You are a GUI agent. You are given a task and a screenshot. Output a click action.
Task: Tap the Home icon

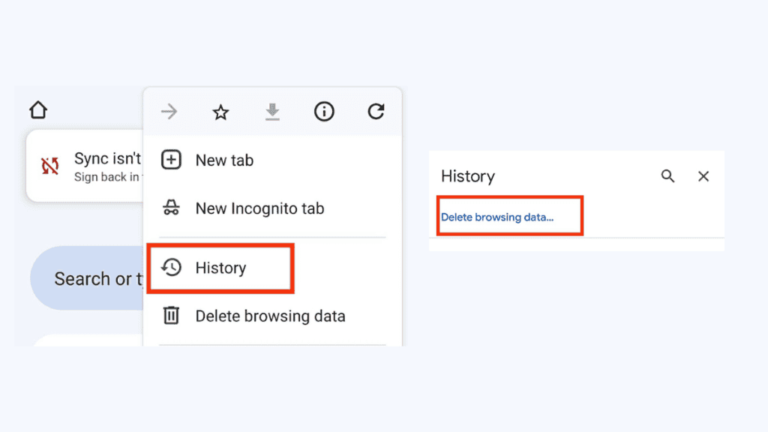point(38,109)
